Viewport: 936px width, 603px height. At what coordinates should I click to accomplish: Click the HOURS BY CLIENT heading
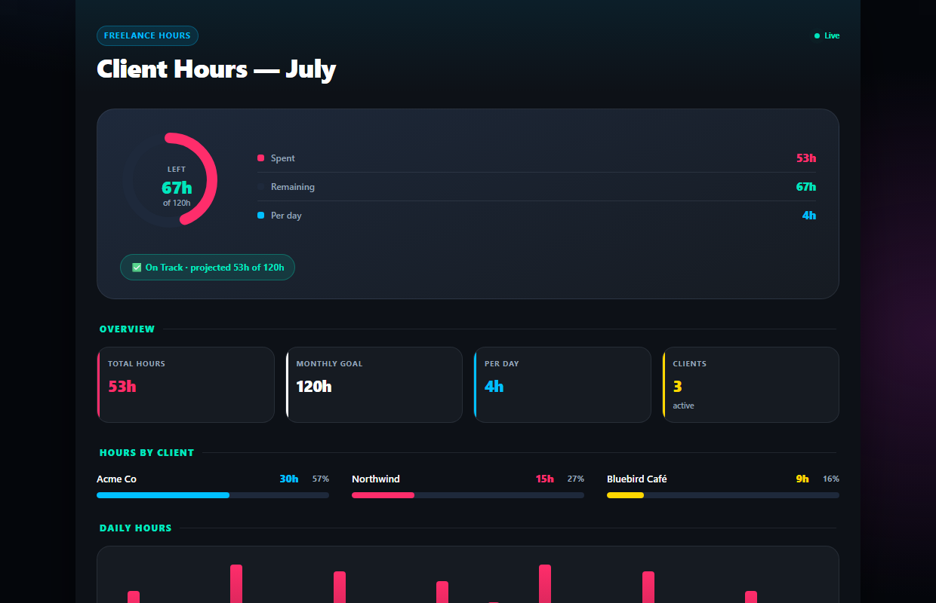146,453
